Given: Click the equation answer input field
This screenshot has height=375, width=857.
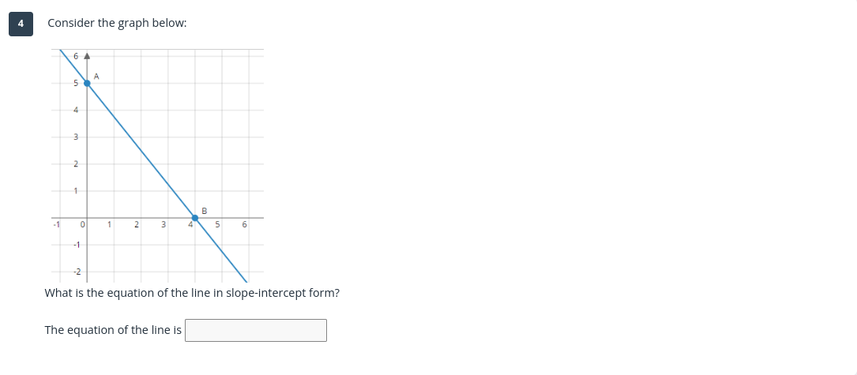Looking at the screenshot, I should click(255, 330).
